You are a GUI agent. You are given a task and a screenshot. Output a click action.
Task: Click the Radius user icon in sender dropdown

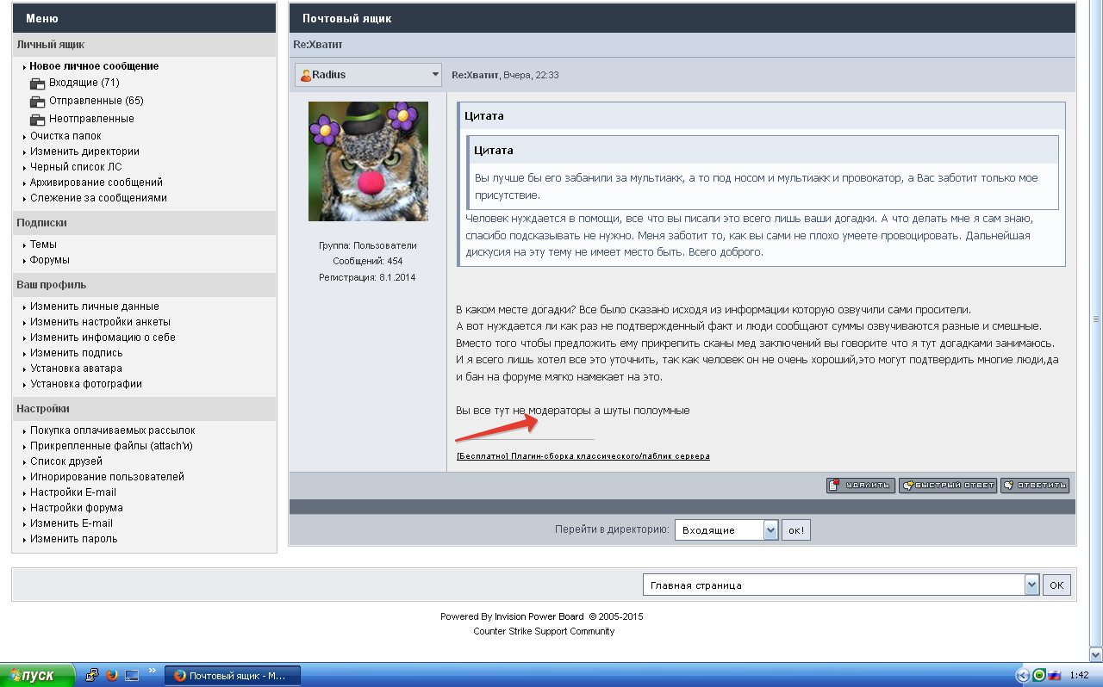coord(305,76)
